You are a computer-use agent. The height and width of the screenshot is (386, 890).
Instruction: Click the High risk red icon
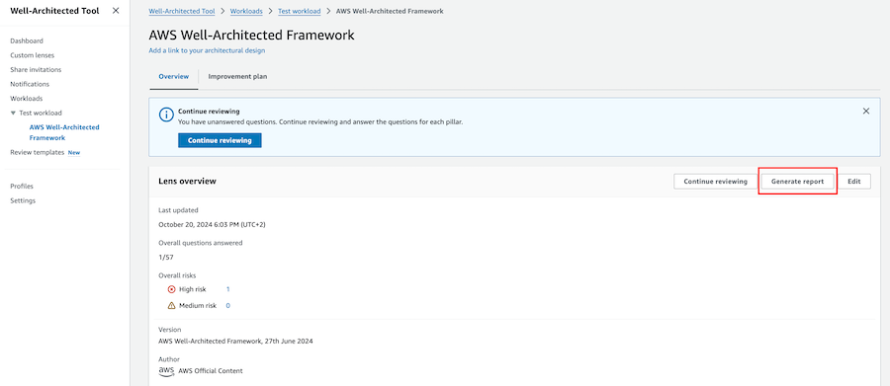(x=172, y=289)
